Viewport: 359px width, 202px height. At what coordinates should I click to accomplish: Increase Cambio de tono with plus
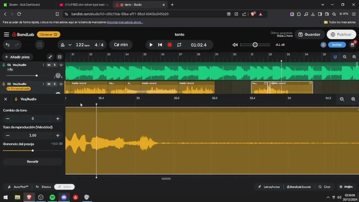[x=58, y=119]
